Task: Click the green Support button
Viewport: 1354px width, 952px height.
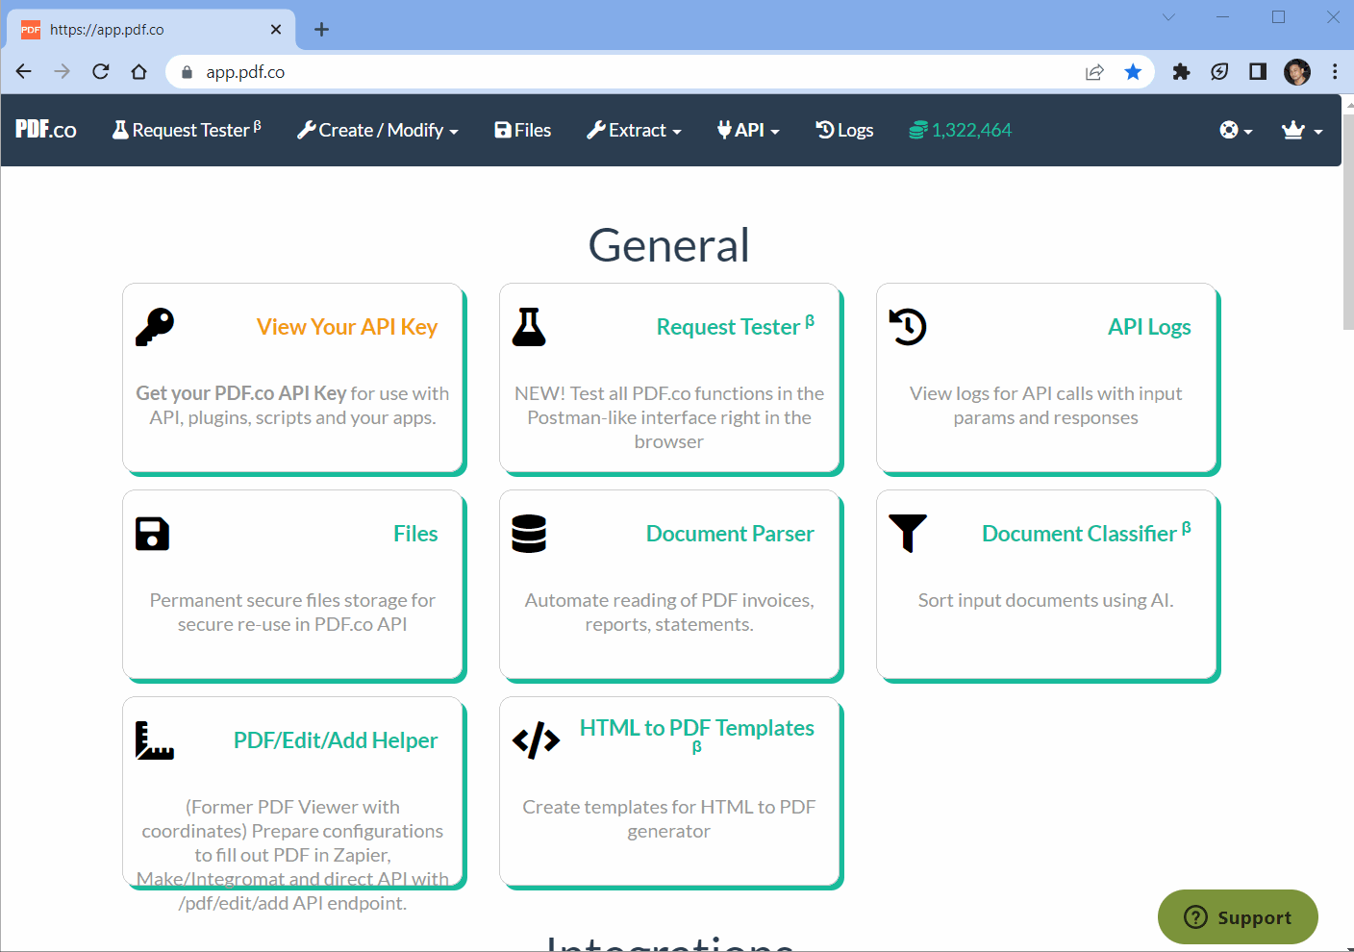Action: [x=1238, y=917]
